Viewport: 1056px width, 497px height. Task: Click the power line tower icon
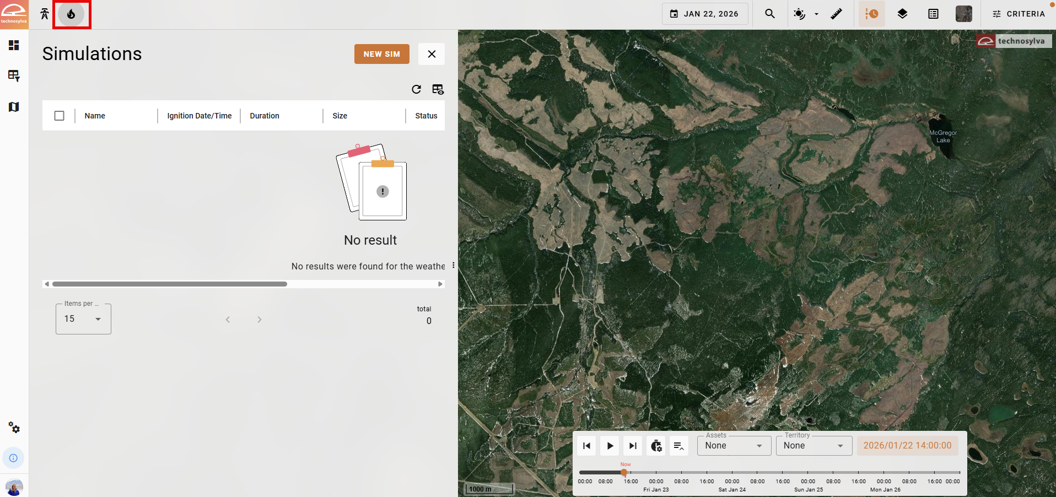click(x=45, y=14)
